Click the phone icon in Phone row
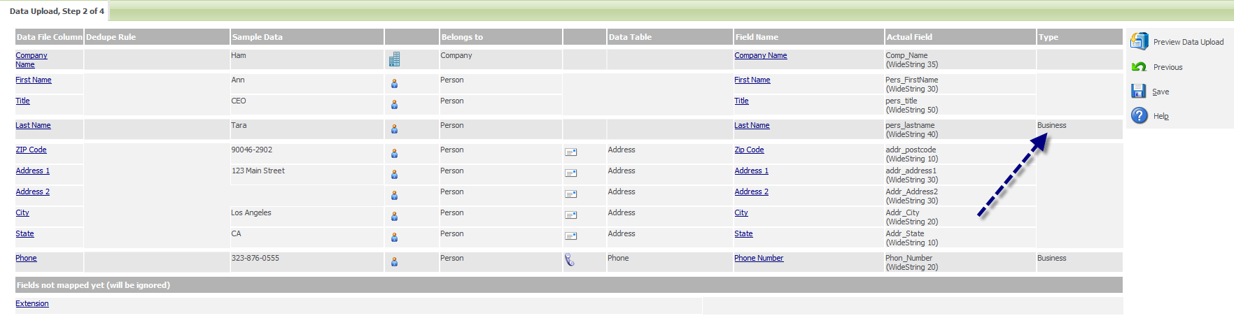 (570, 261)
